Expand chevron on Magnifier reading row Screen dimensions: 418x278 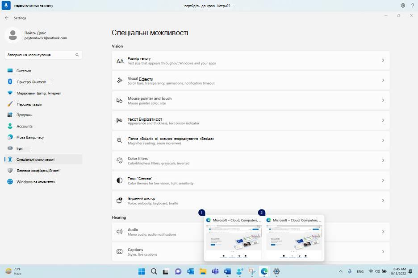click(383, 140)
